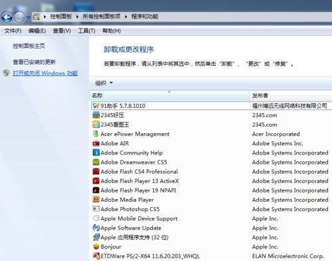Select the 2345看图王 icon
Viewport: 332px width, 261px height.
click(96, 125)
